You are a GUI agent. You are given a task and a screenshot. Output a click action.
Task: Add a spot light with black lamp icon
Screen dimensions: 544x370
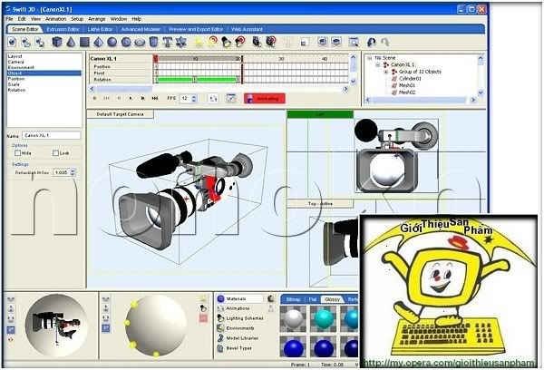click(226, 42)
